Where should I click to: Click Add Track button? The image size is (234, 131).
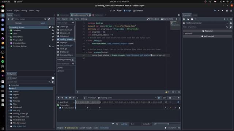63,102
